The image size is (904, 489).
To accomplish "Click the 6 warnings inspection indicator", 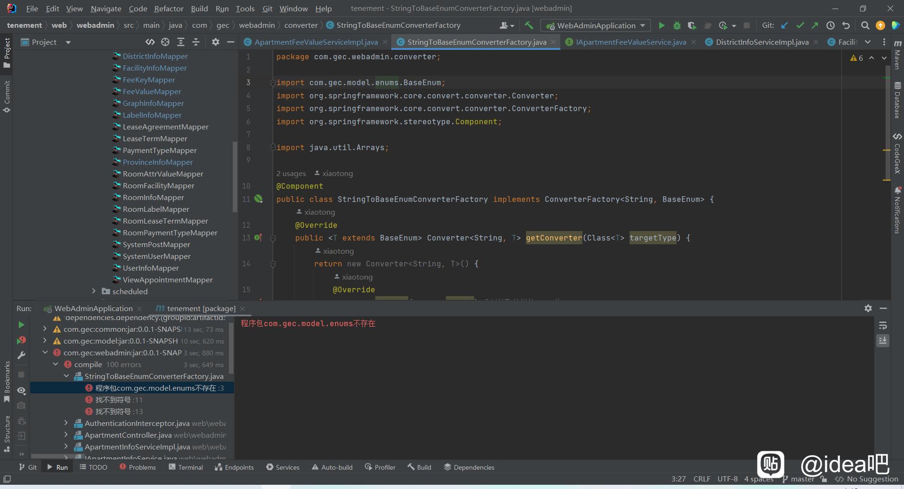I will click(856, 58).
